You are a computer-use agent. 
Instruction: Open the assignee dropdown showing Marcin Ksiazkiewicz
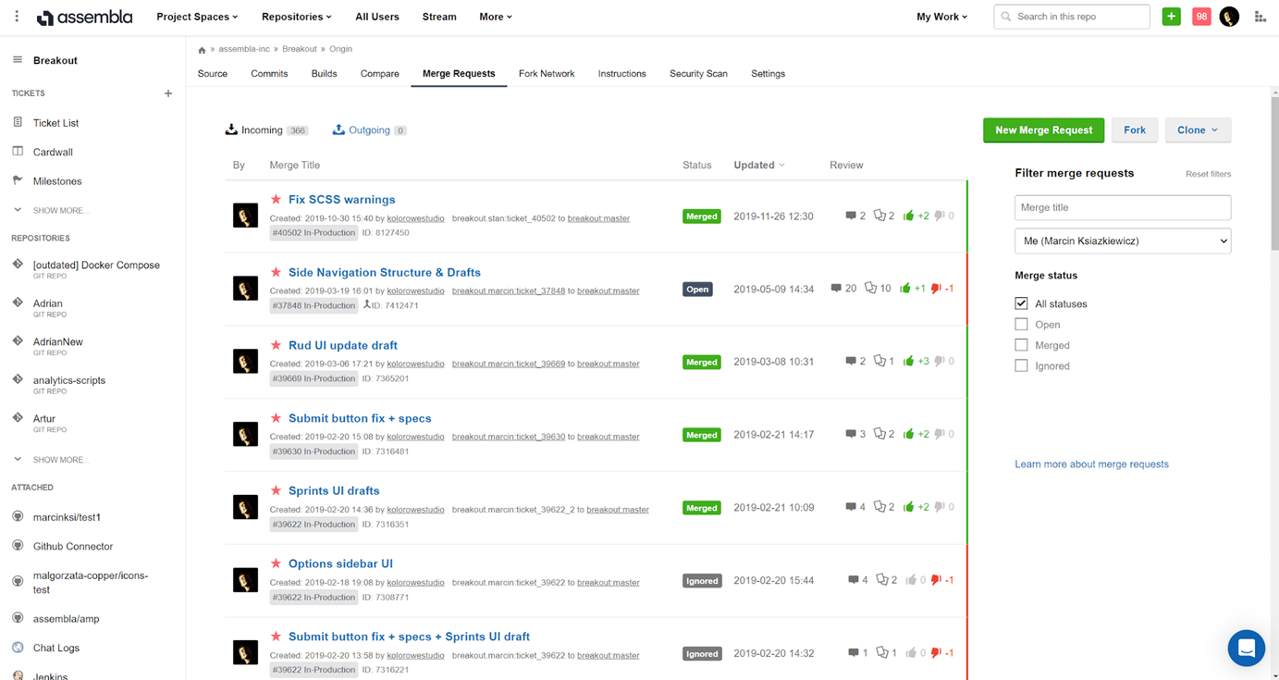pos(1122,241)
